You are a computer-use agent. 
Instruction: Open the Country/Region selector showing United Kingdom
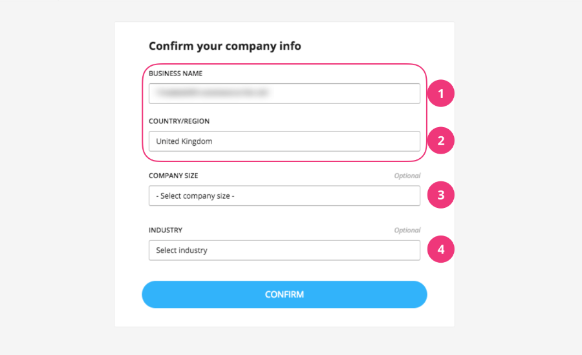pos(284,141)
